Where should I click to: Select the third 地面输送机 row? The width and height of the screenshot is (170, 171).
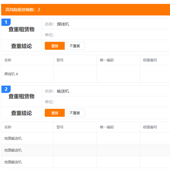click(x=85, y=162)
